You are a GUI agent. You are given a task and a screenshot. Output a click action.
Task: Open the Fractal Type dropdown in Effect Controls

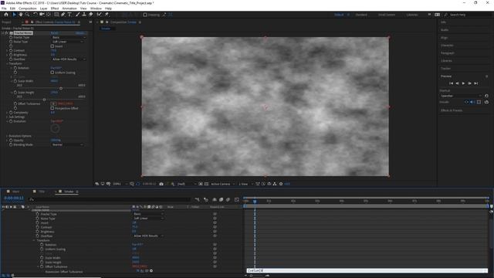(x=69, y=38)
